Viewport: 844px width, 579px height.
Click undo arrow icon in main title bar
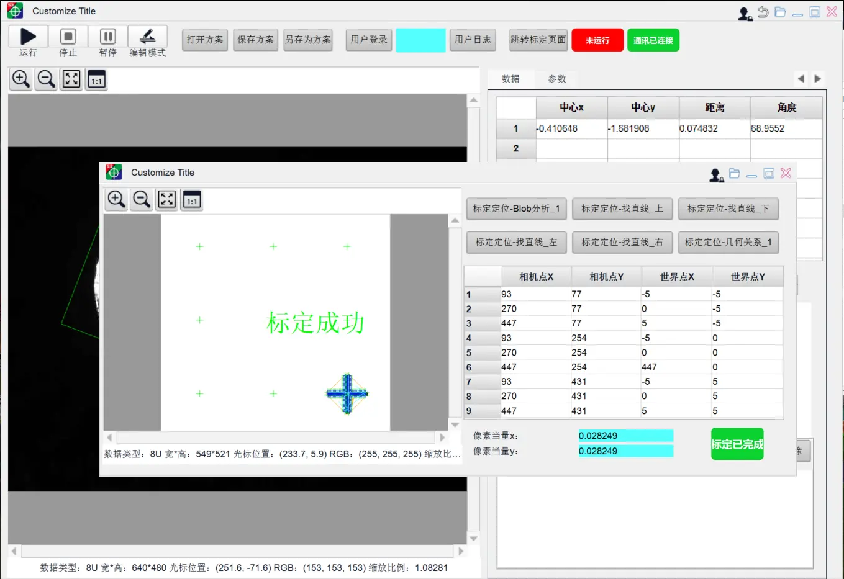coord(763,12)
